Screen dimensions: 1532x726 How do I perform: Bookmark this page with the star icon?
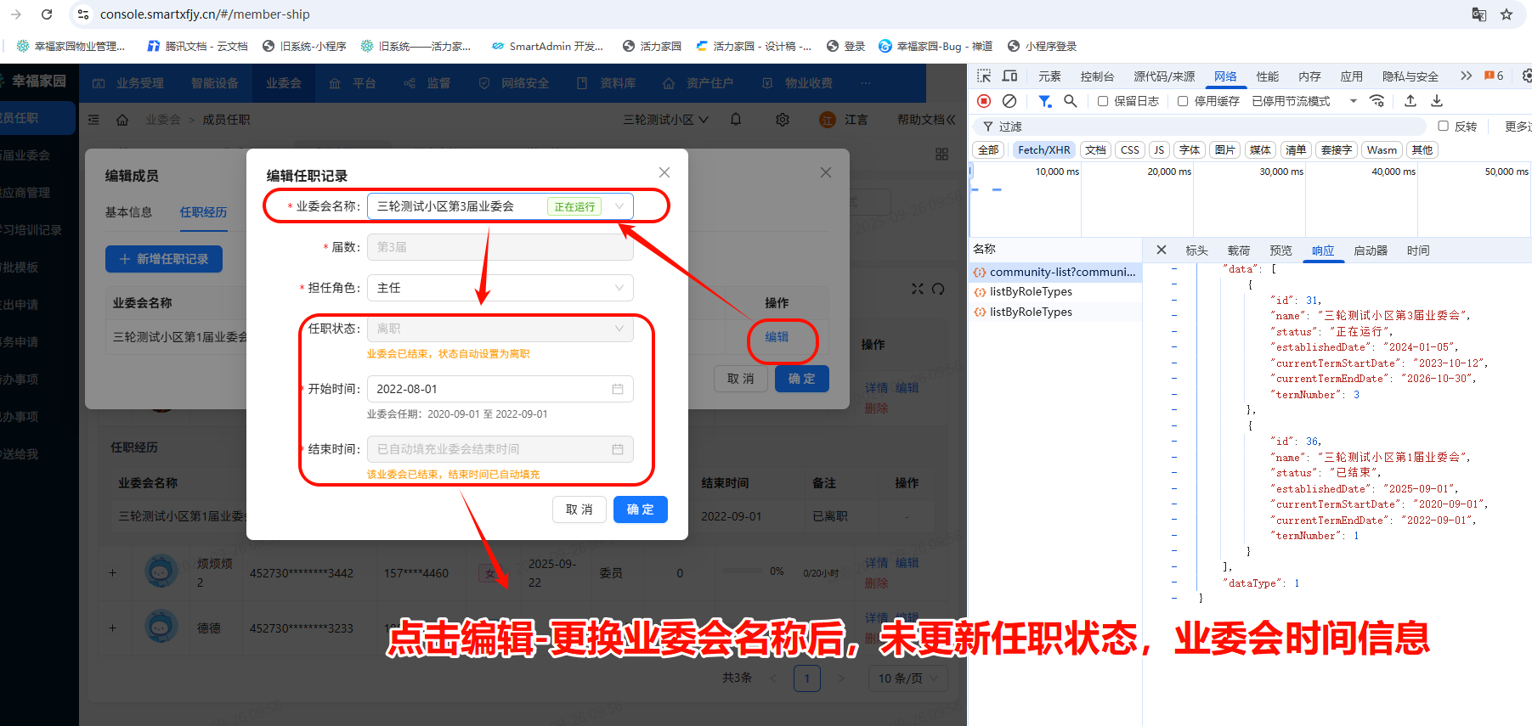point(1507,14)
